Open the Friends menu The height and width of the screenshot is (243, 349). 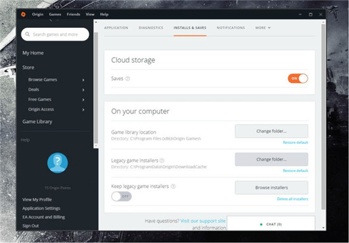pos(74,14)
